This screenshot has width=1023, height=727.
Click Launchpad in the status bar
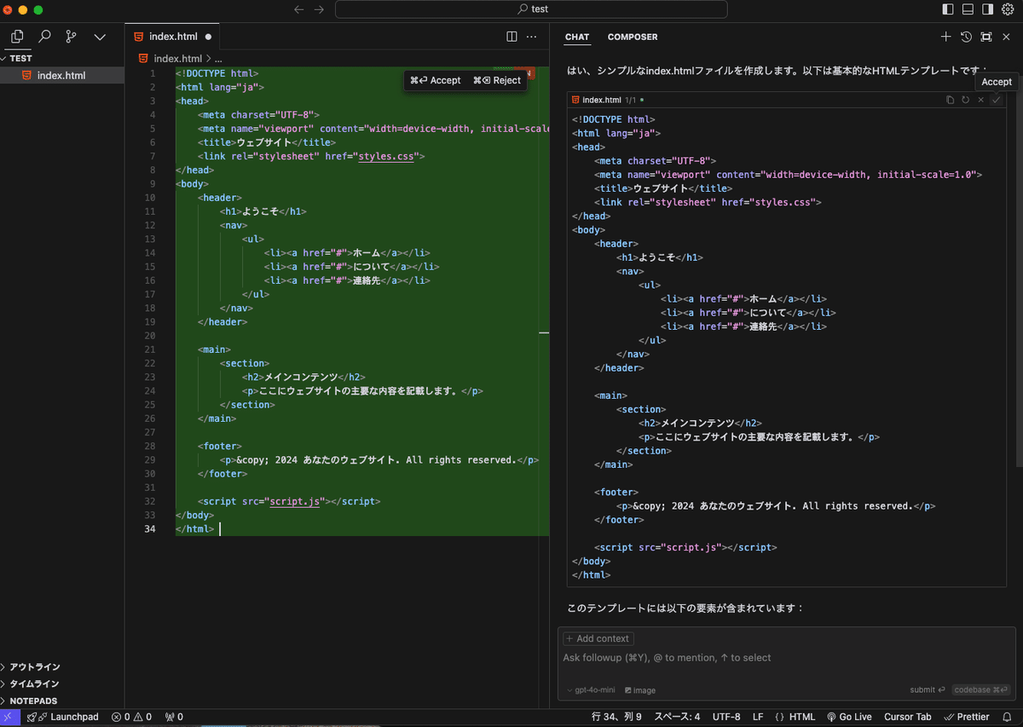click(63, 718)
